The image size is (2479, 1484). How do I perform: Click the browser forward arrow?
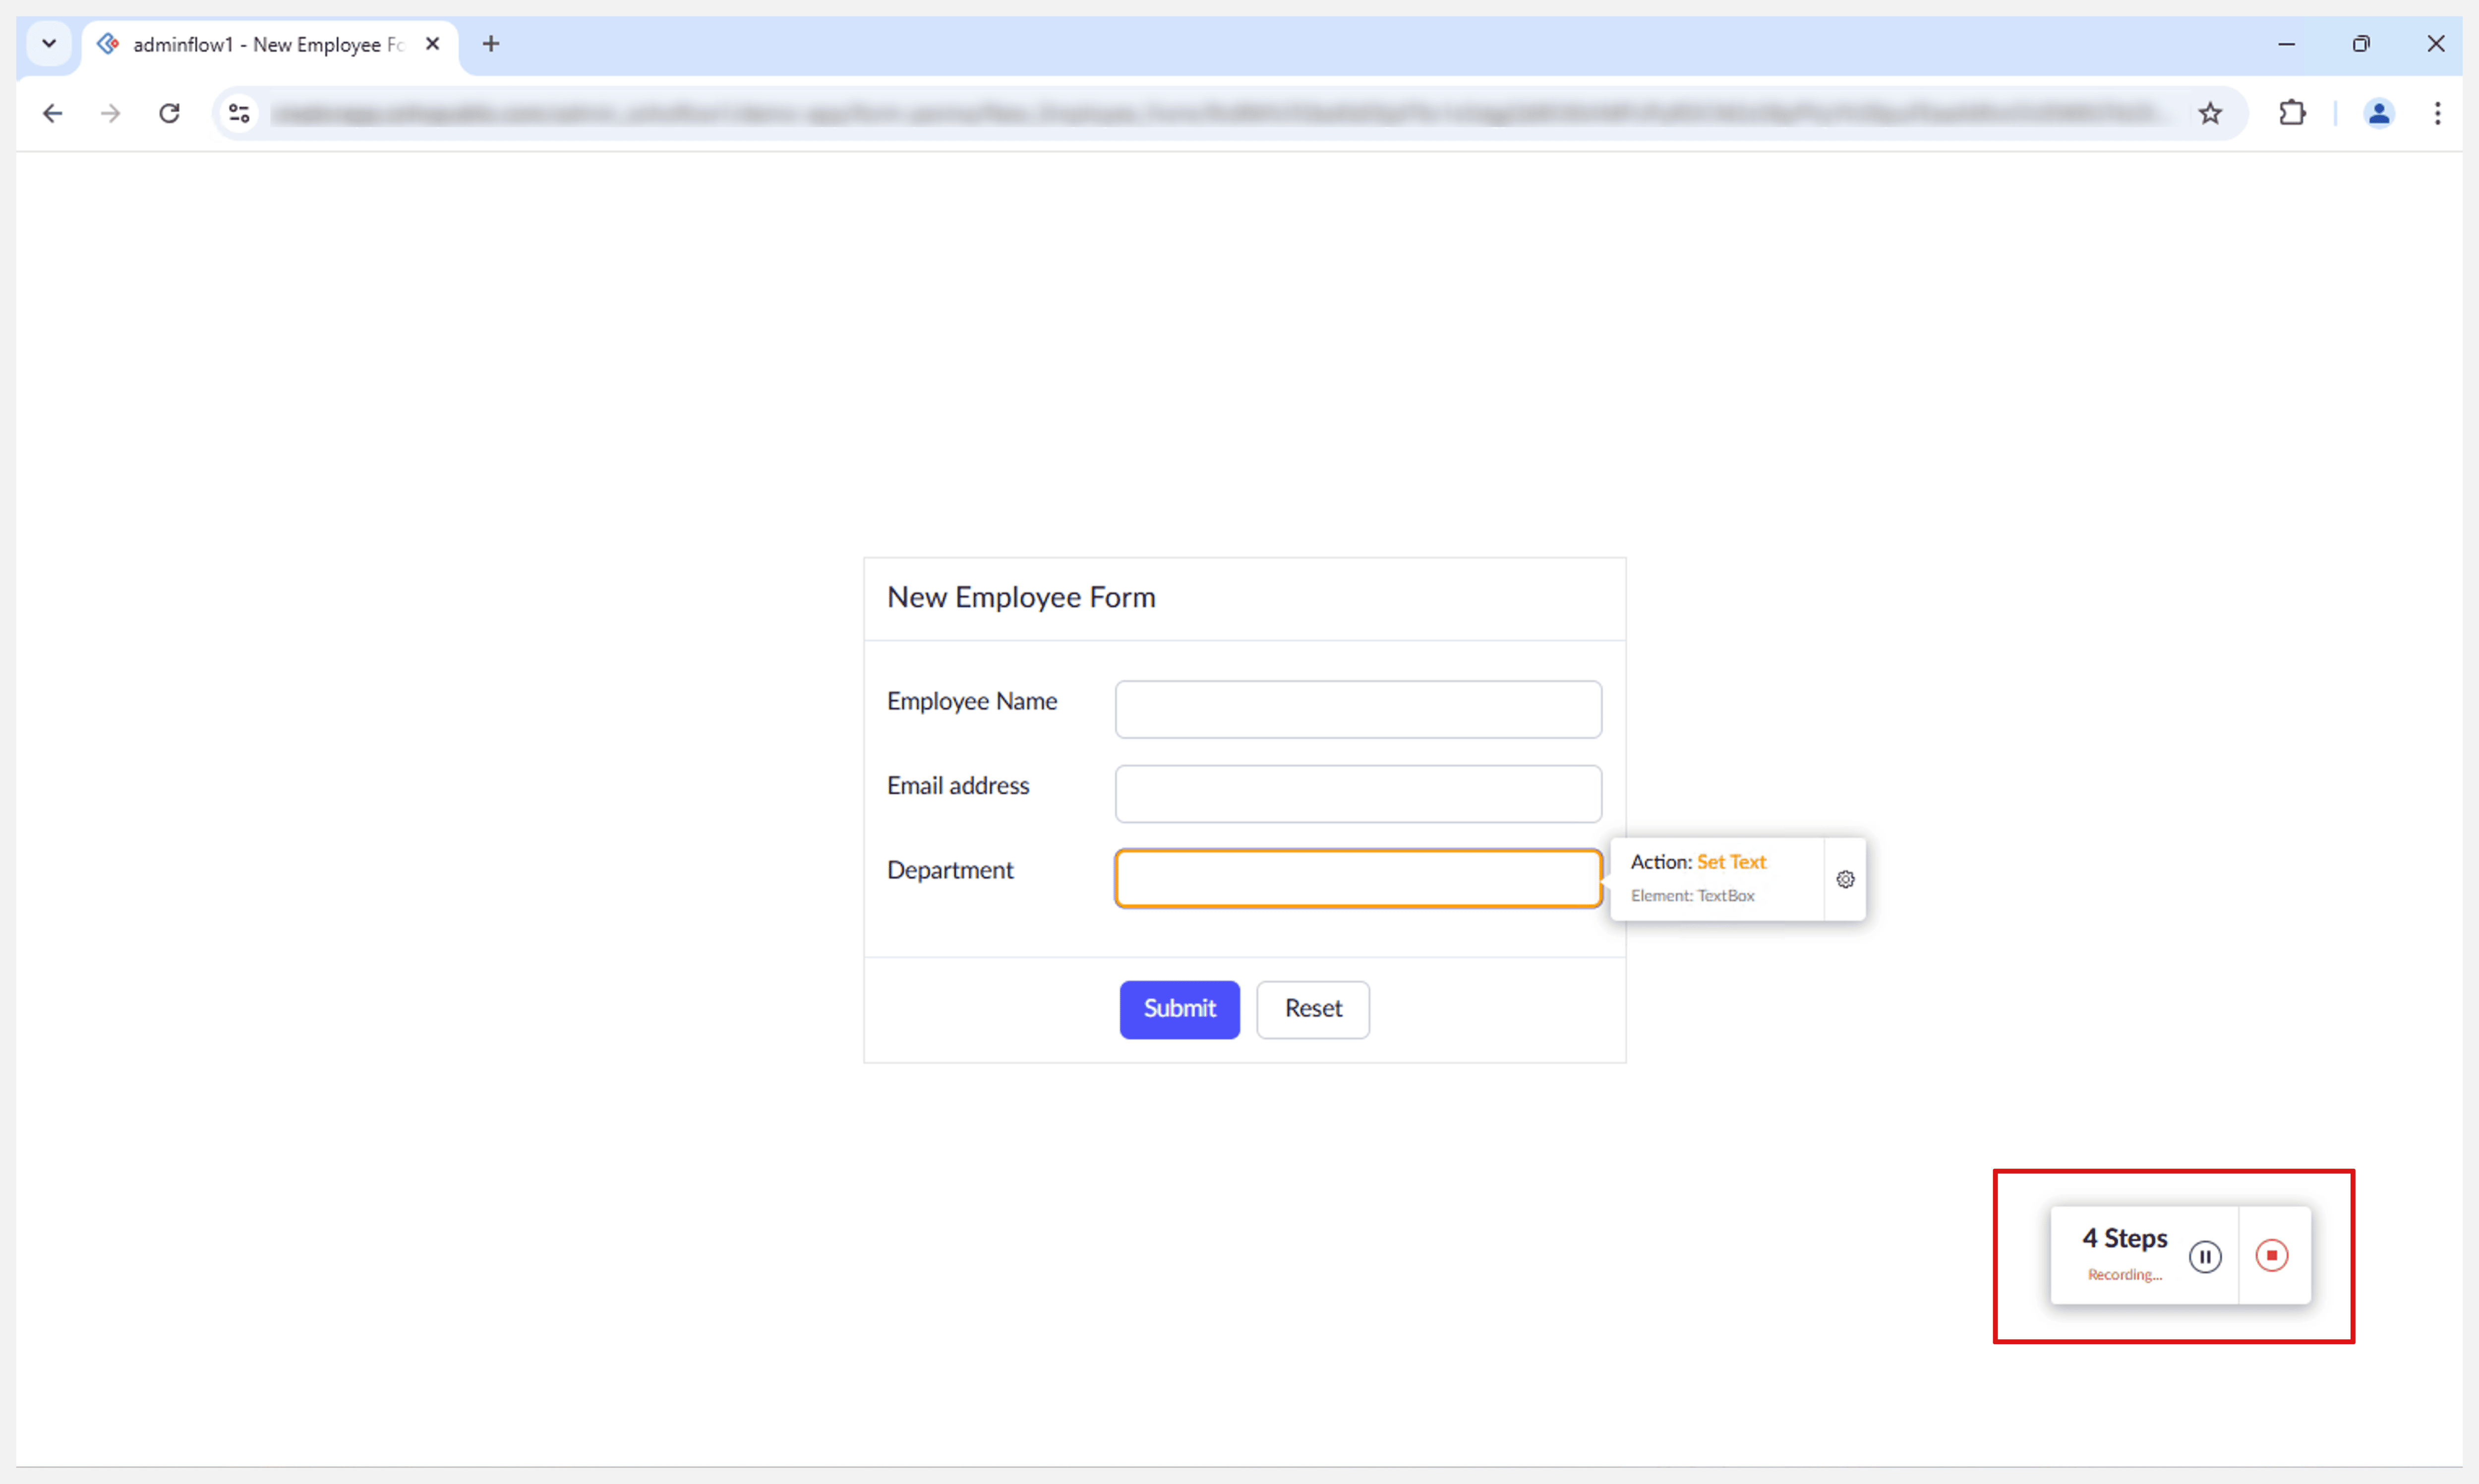110,113
